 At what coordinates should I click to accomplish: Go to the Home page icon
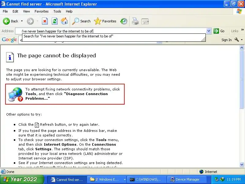[x=64, y=21]
